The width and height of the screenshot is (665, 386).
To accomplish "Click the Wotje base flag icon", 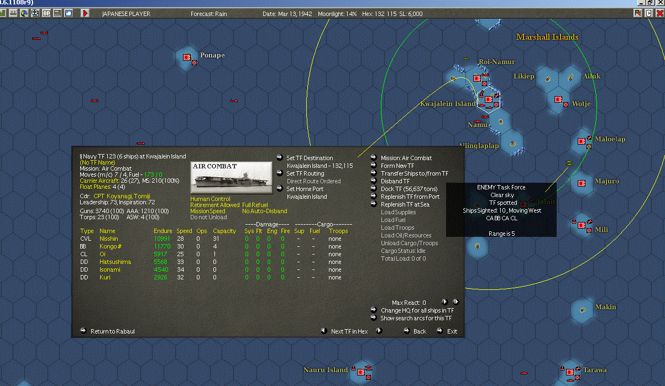I will [x=558, y=100].
